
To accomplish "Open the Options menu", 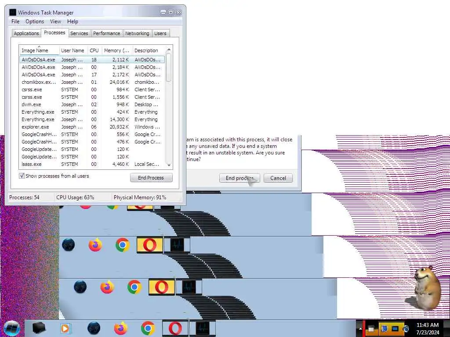I will click(x=35, y=22).
